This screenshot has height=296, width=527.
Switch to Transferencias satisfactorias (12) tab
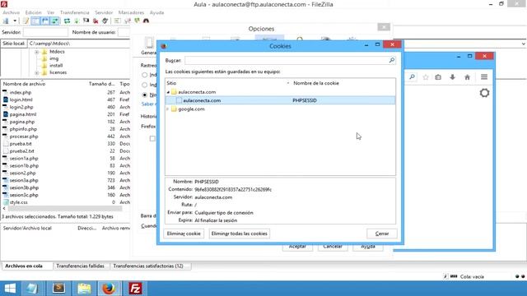click(148, 266)
